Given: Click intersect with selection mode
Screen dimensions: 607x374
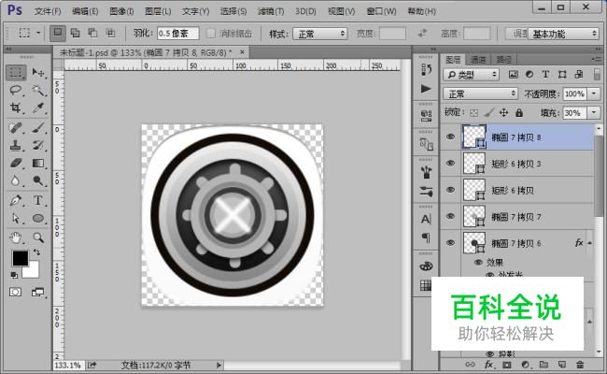Looking at the screenshot, I should (x=110, y=34).
